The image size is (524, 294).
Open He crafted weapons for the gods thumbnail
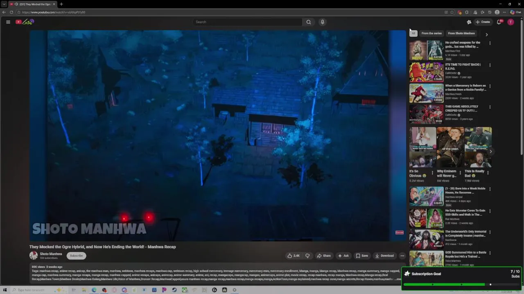pos(426,50)
